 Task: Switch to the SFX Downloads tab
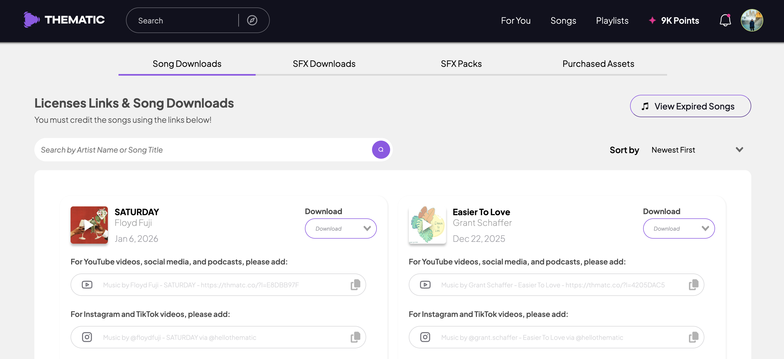coord(324,64)
